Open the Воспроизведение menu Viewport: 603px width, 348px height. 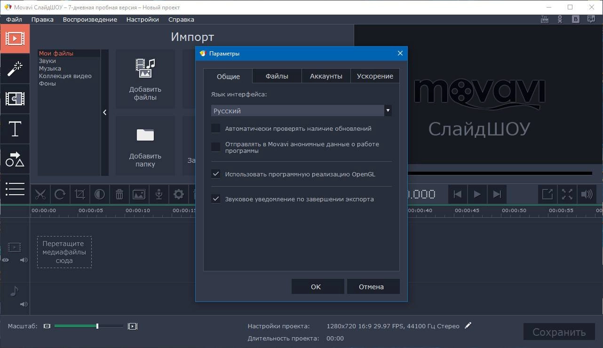[90, 19]
